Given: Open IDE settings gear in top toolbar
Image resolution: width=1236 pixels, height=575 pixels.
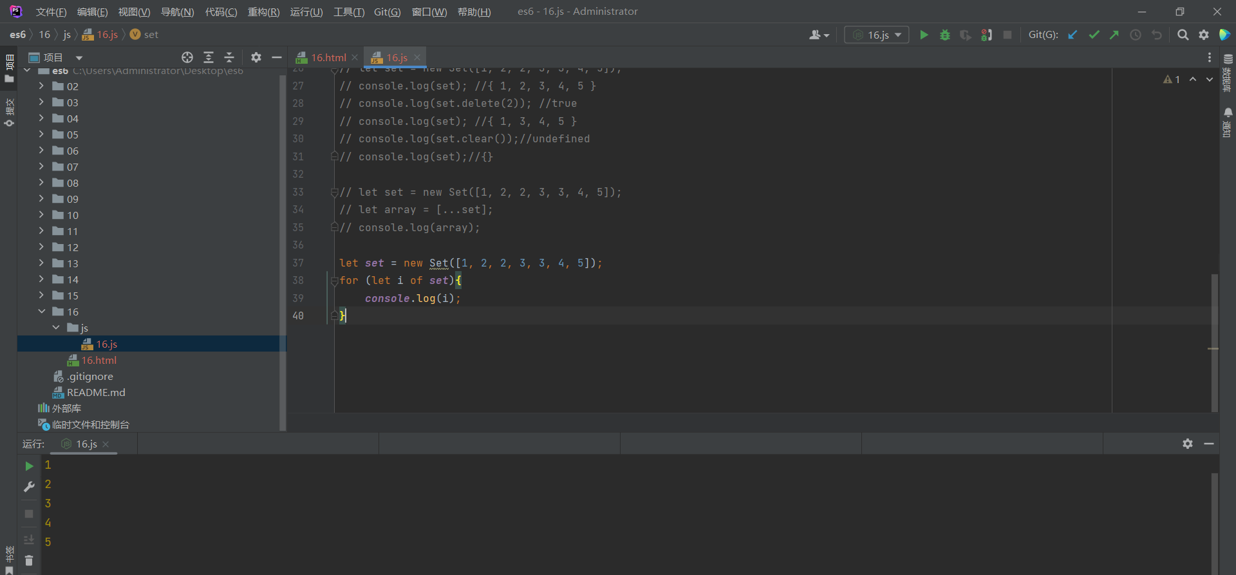Looking at the screenshot, I should 1204,35.
